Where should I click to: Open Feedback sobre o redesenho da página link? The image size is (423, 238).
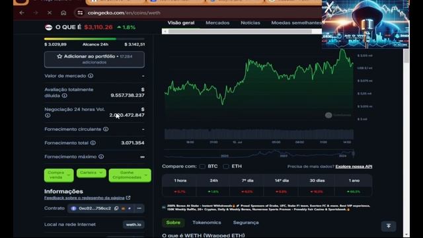pyautogui.click(x=84, y=198)
